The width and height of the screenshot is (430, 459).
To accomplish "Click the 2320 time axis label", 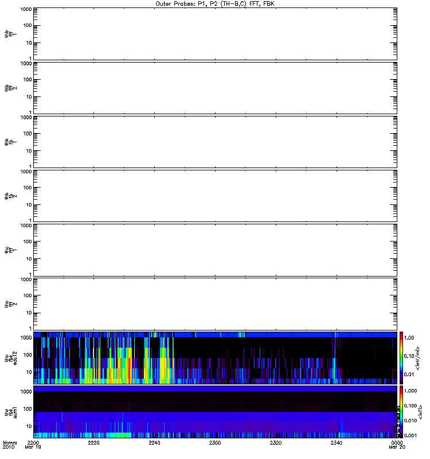I will click(276, 443).
